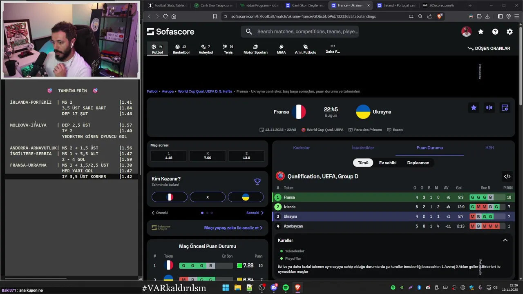This screenshot has height=294, width=523.
Task: Vote draw X in Kim Kazanır
Action: pos(208,197)
